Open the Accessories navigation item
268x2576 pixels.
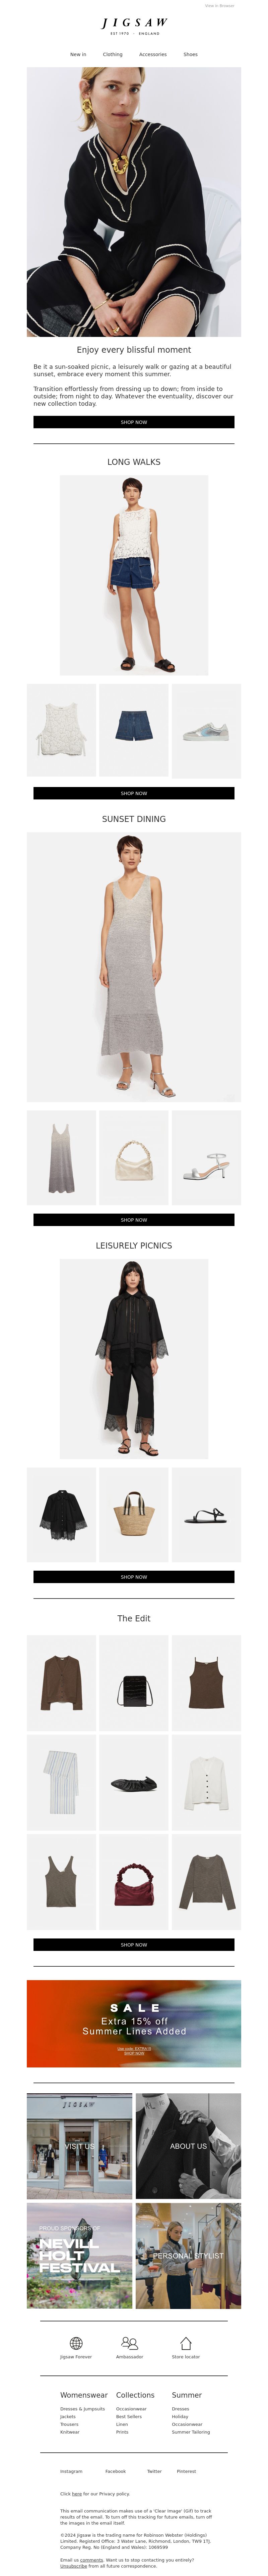(152, 54)
